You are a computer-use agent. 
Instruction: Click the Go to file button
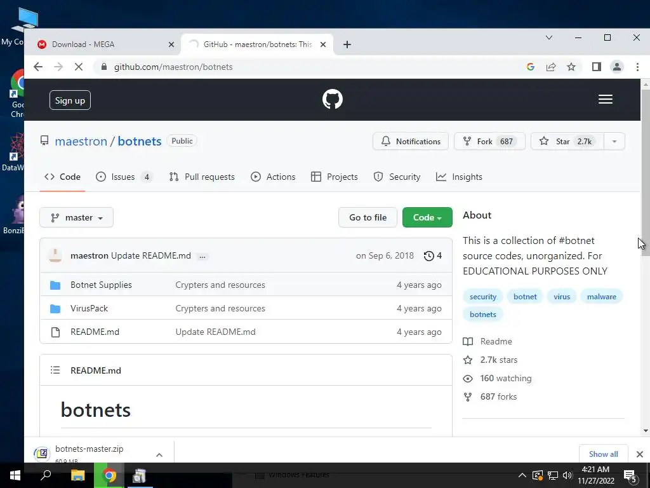point(368,217)
